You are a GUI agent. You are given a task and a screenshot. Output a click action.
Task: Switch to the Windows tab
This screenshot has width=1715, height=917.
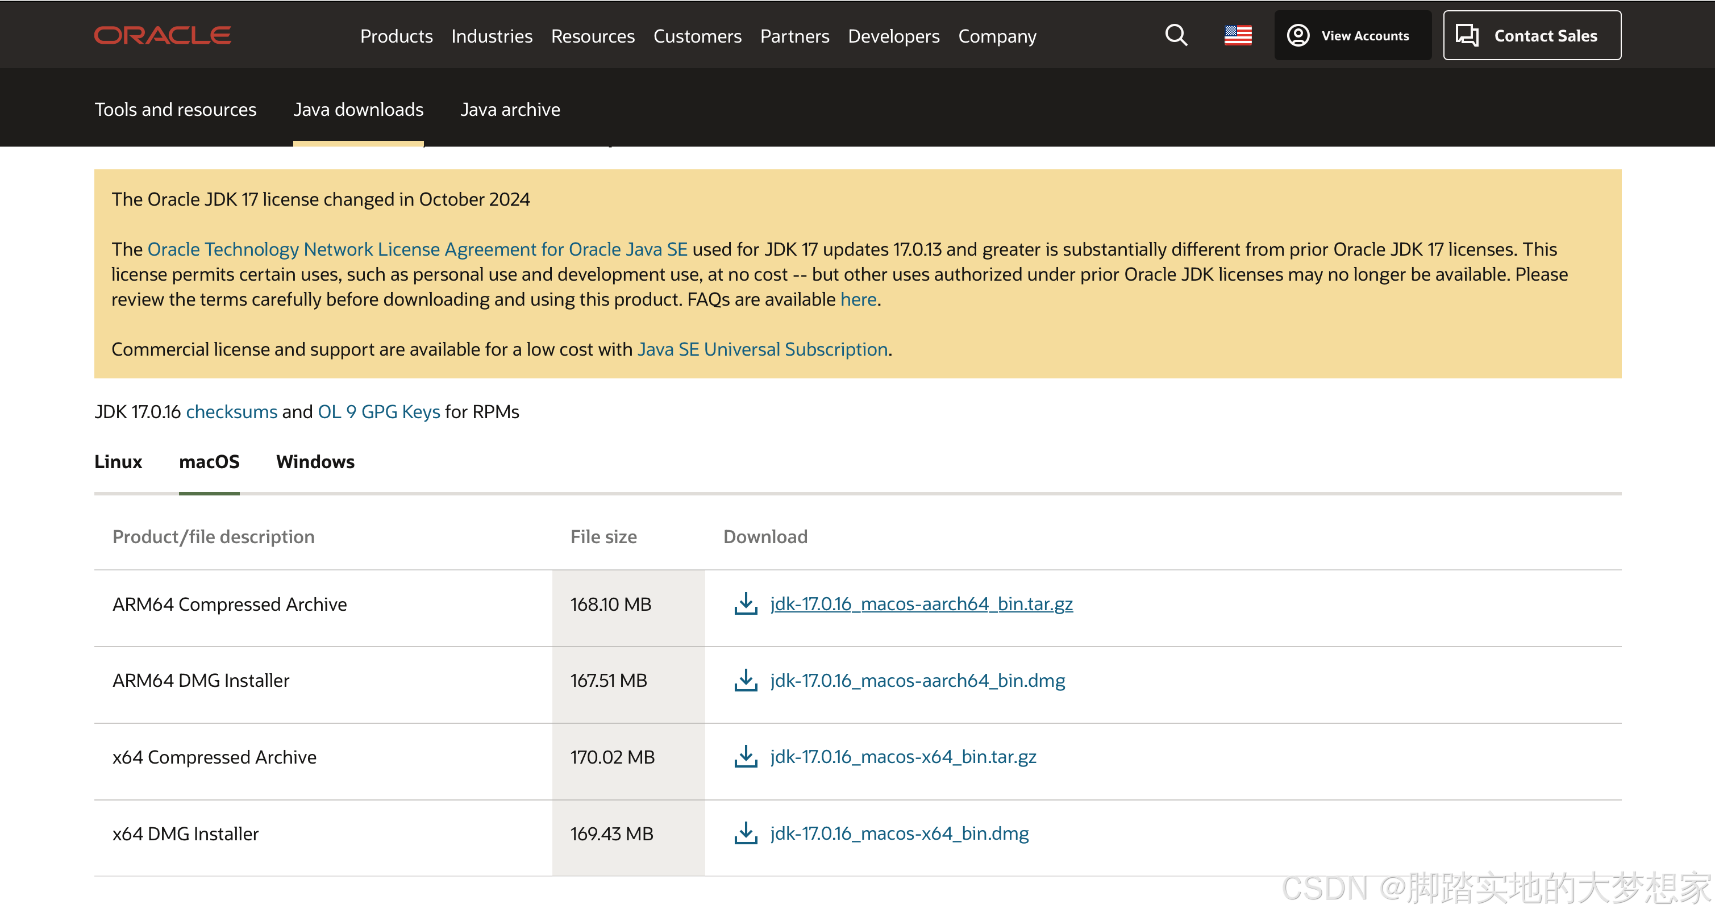click(x=315, y=462)
